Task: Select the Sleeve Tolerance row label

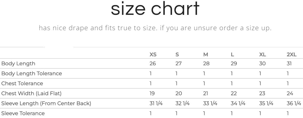Action: click(x=23, y=113)
